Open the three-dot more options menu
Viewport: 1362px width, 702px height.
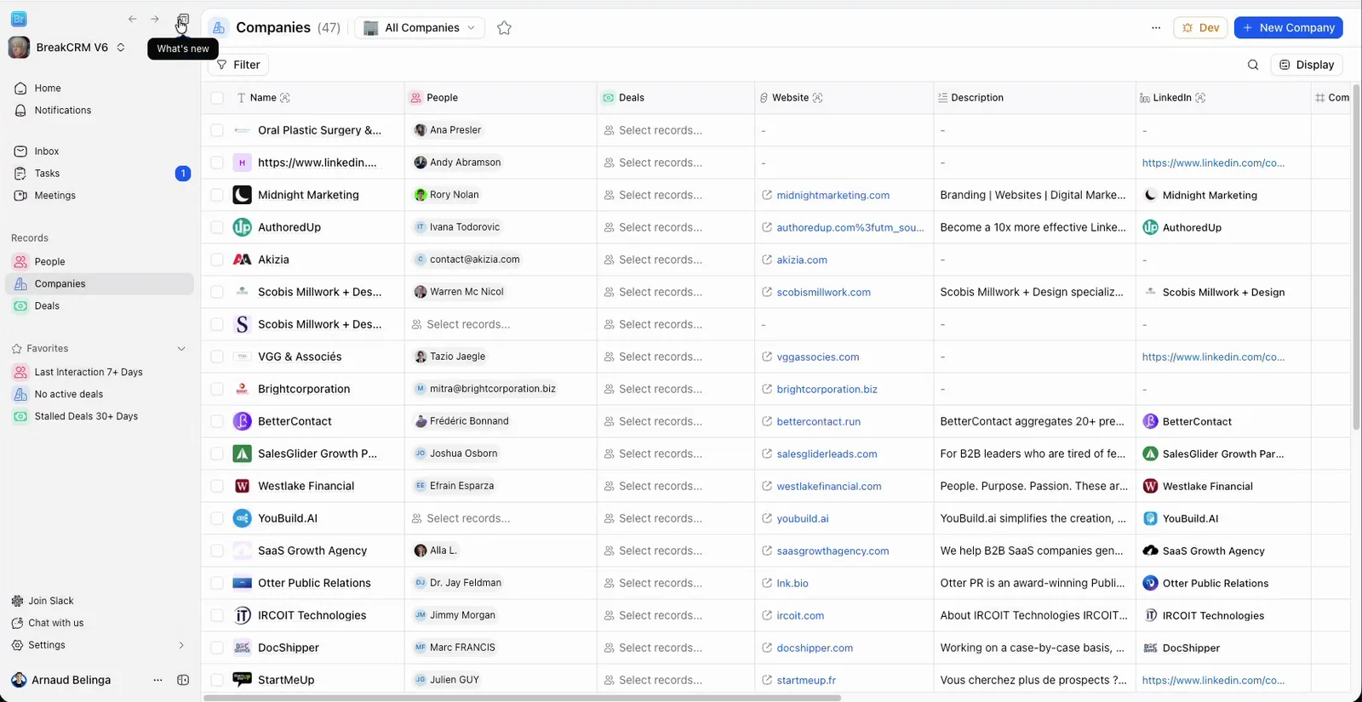[1156, 28]
